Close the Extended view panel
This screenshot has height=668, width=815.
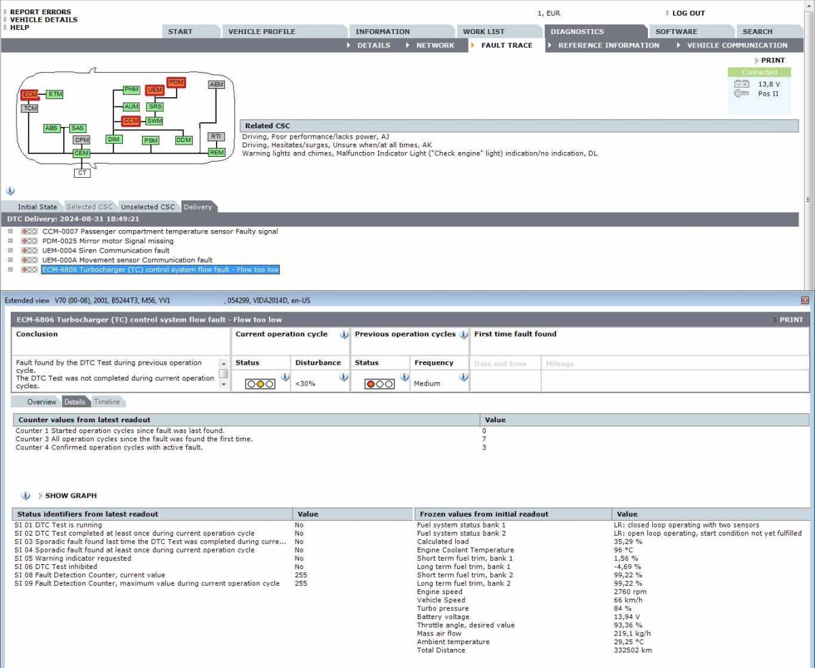(x=805, y=300)
